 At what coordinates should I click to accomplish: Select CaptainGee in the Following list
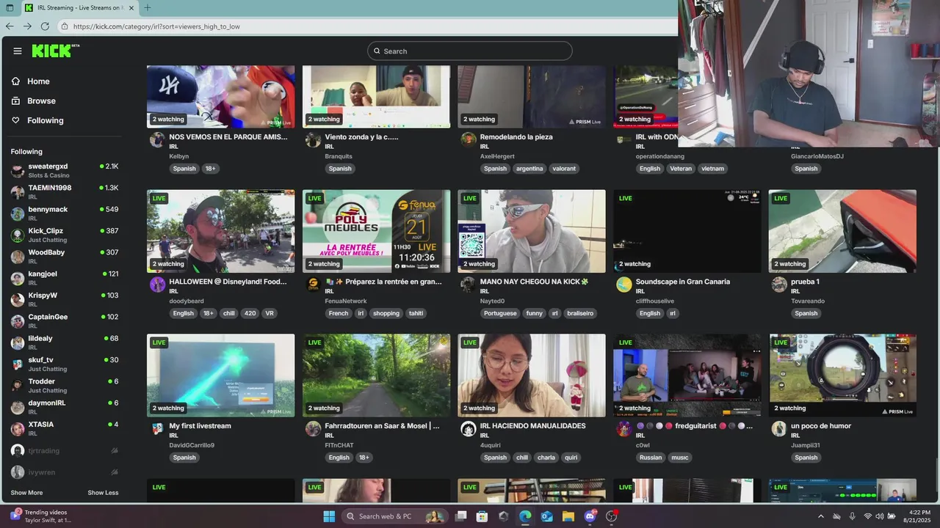(x=65, y=321)
